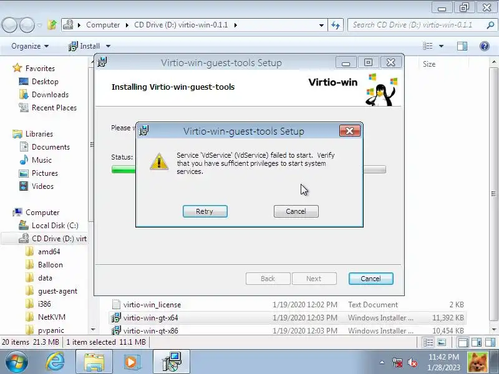The image size is (499, 374).
Task: Click the CD Drive (D:) address bar segment
Action: click(x=181, y=25)
